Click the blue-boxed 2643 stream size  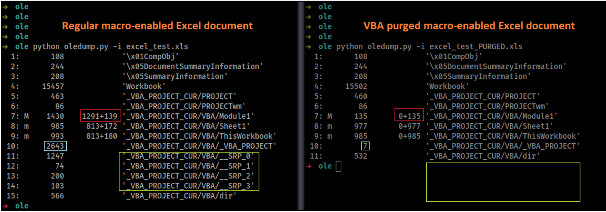pyautogui.click(x=55, y=146)
